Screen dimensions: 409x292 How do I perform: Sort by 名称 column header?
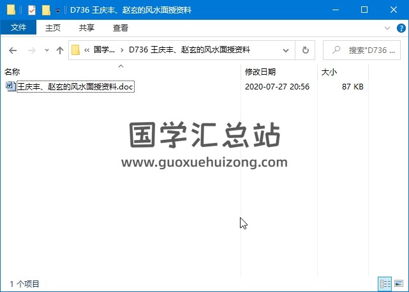pos(12,72)
